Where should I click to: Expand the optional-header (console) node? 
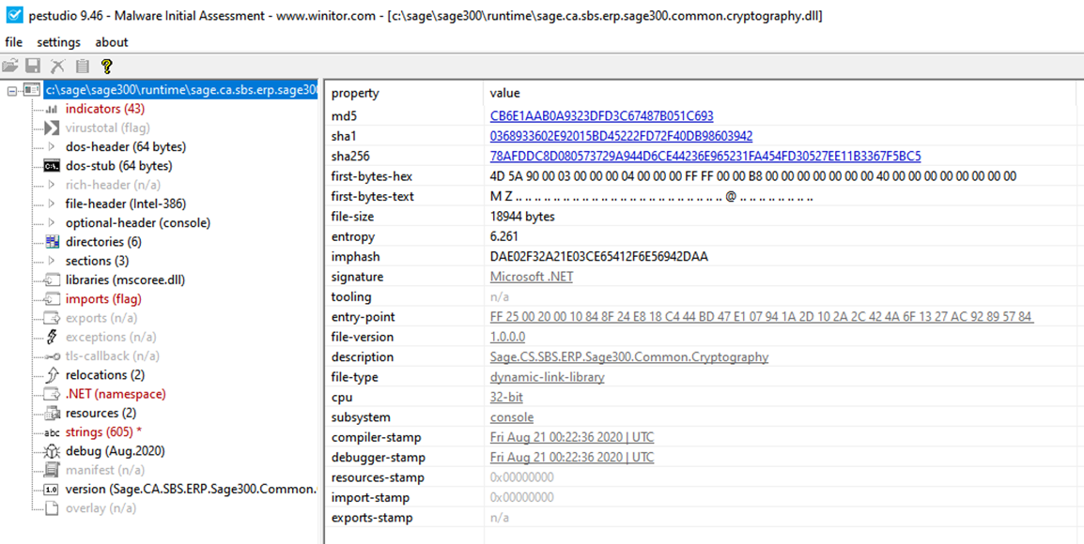click(52, 223)
